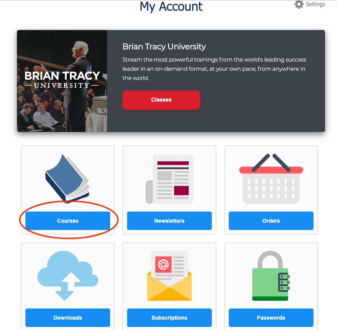This screenshot has height=330, width=337.
Task: Click the newspaper Newsletters icon
Action: click(x=169, y=179)
